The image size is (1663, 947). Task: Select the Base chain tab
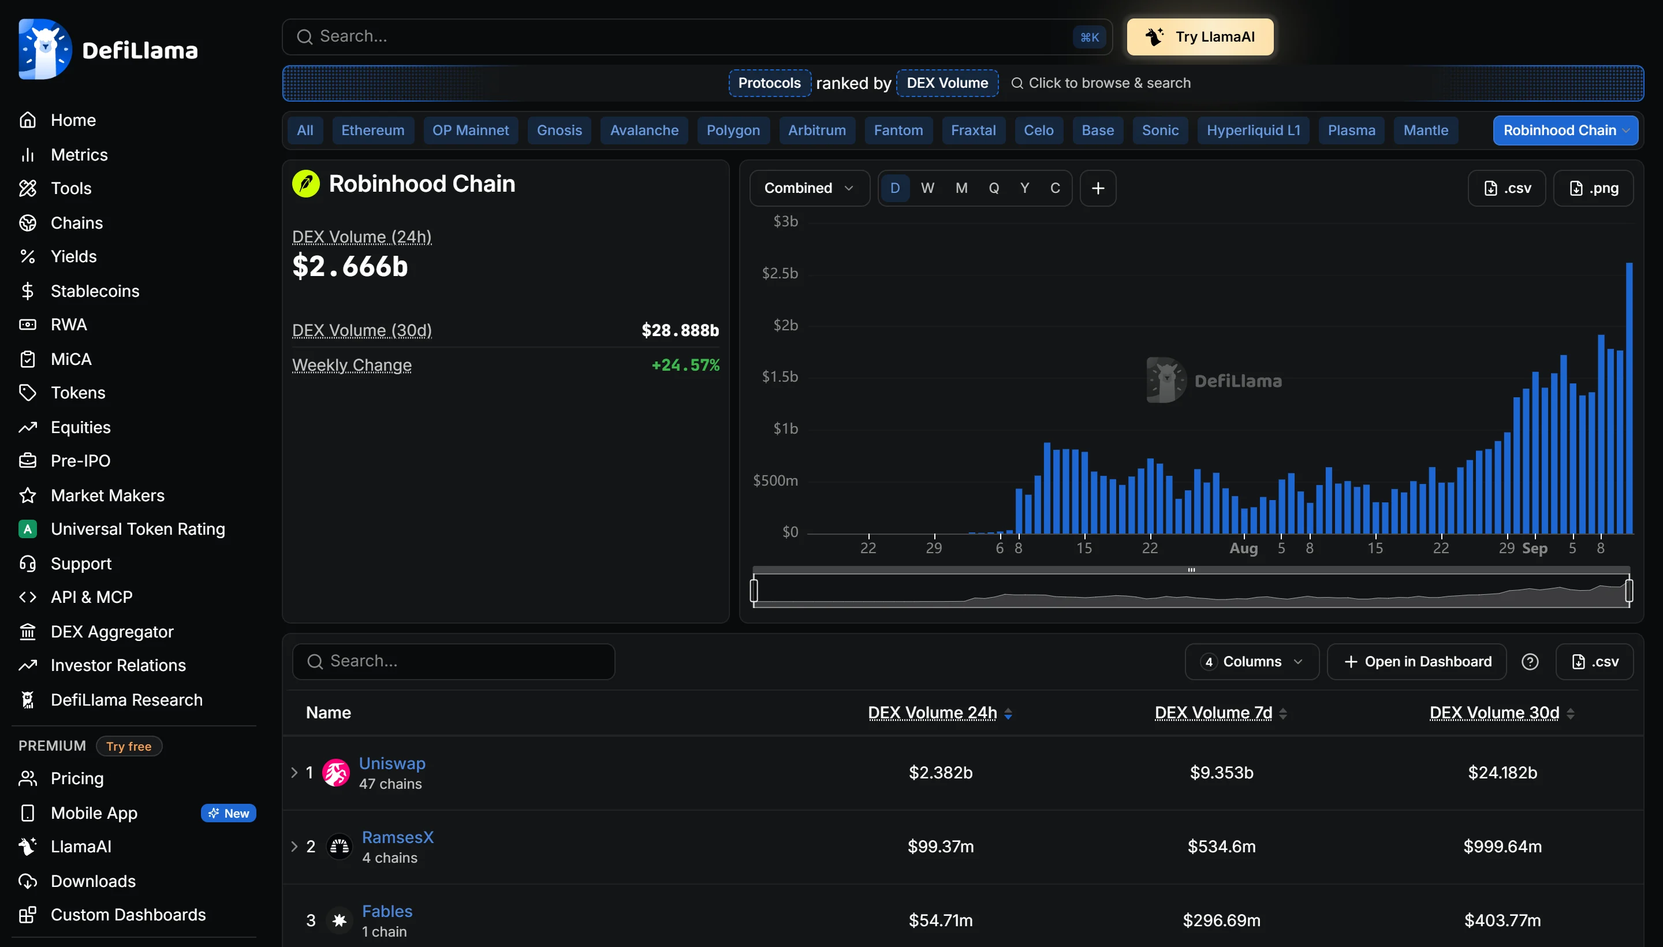[1097, 131]
